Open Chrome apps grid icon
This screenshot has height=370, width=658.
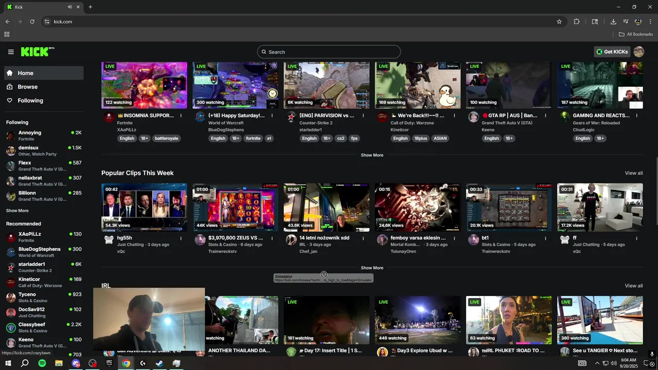pos(7,34)
